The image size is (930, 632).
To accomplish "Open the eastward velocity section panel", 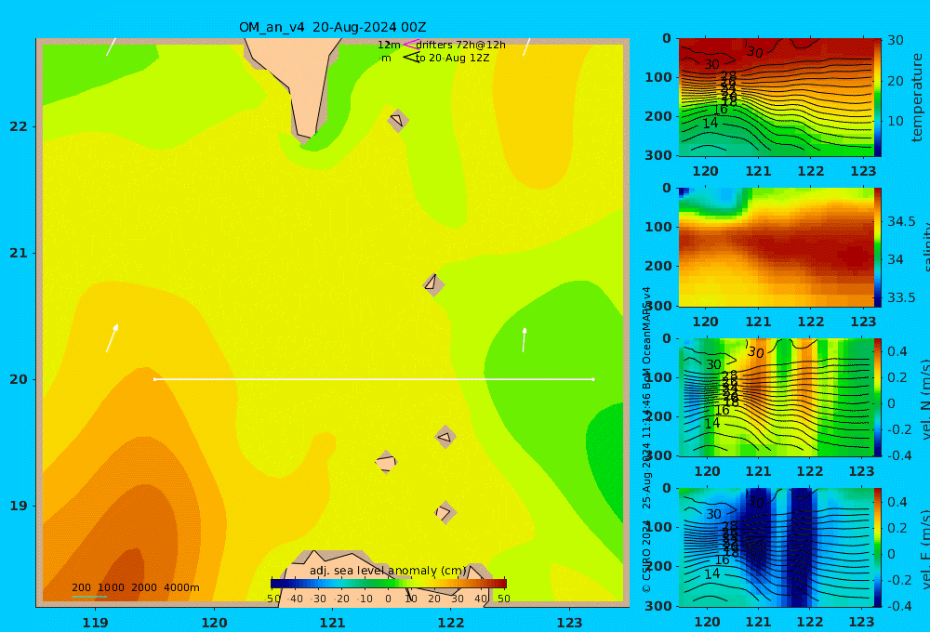I will tap(776, 547).
